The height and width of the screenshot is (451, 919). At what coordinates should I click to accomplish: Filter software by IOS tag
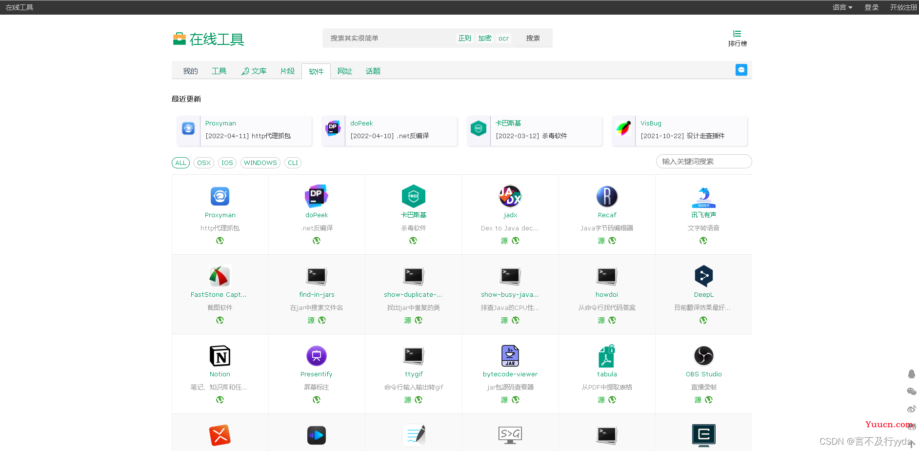pos(227,163)
